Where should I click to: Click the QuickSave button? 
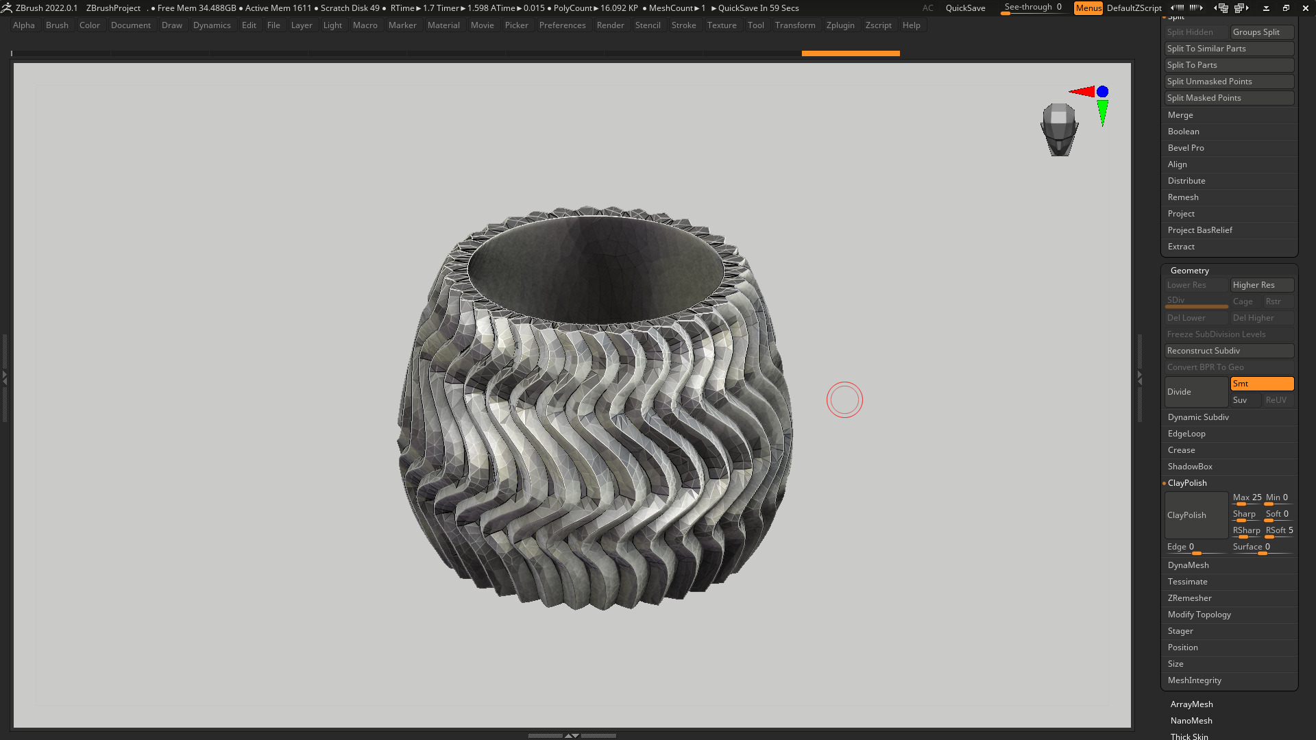965,8
